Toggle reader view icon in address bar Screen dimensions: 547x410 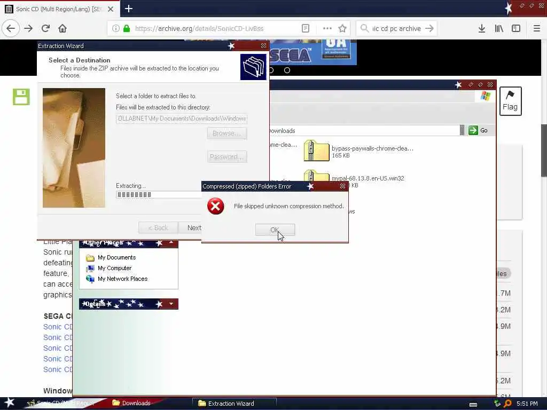tap(305, 29)
